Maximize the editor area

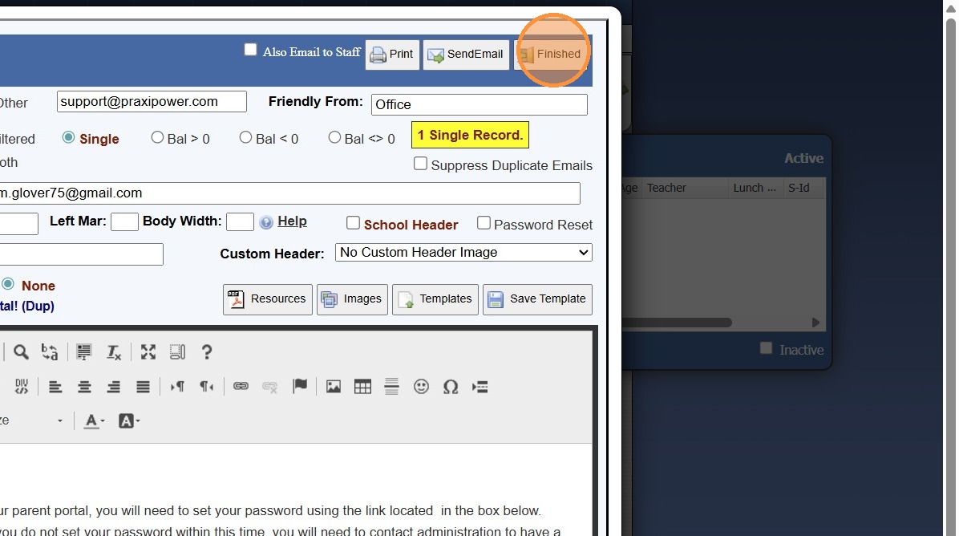click(148, 351)
